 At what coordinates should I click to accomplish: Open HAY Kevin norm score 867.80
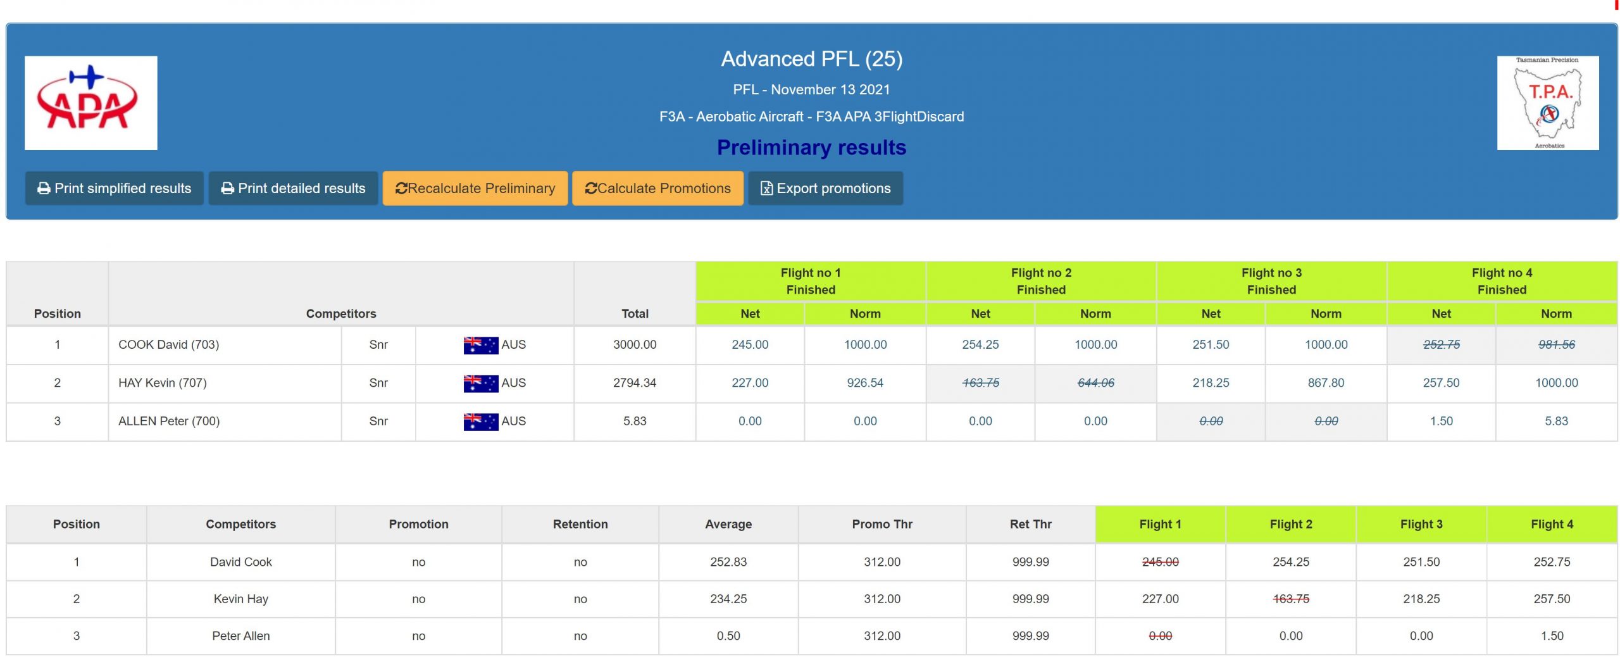coord(1326,383)
